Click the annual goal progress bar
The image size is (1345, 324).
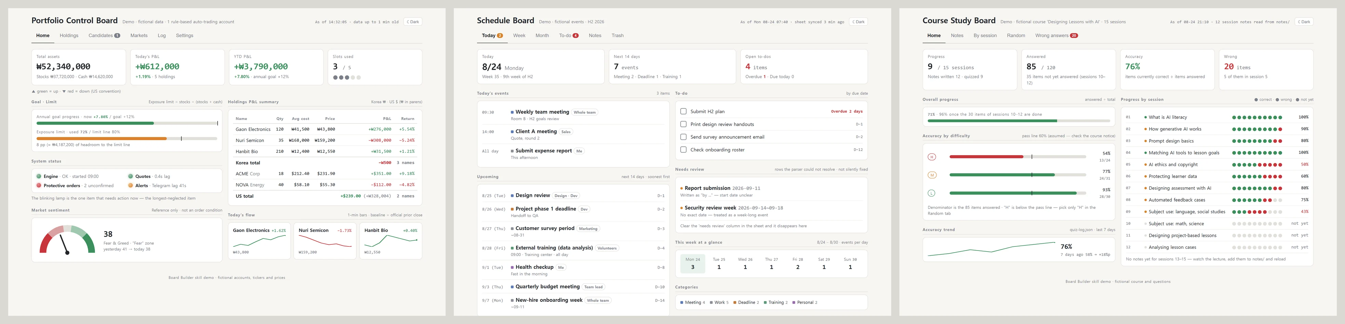click(127, 123)
